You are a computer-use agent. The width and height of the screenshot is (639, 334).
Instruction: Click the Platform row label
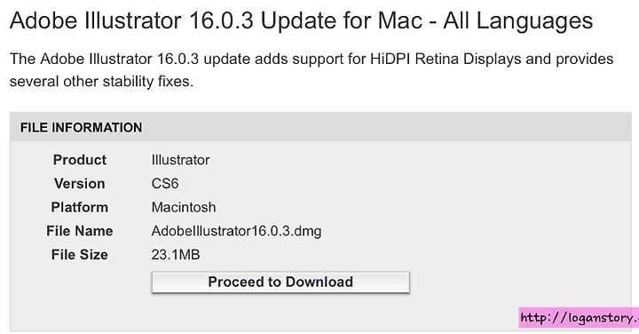coord(80,207)
